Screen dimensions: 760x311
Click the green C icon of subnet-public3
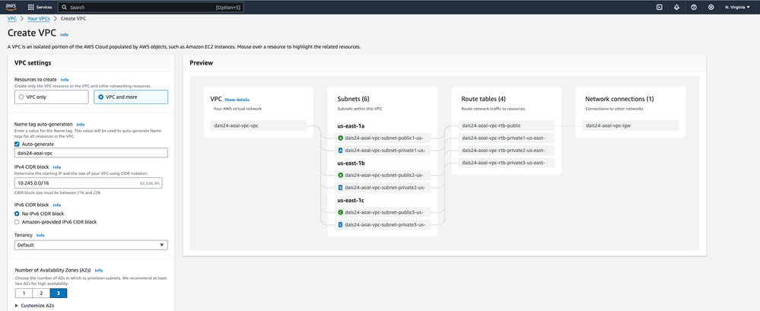pos(340,212)
